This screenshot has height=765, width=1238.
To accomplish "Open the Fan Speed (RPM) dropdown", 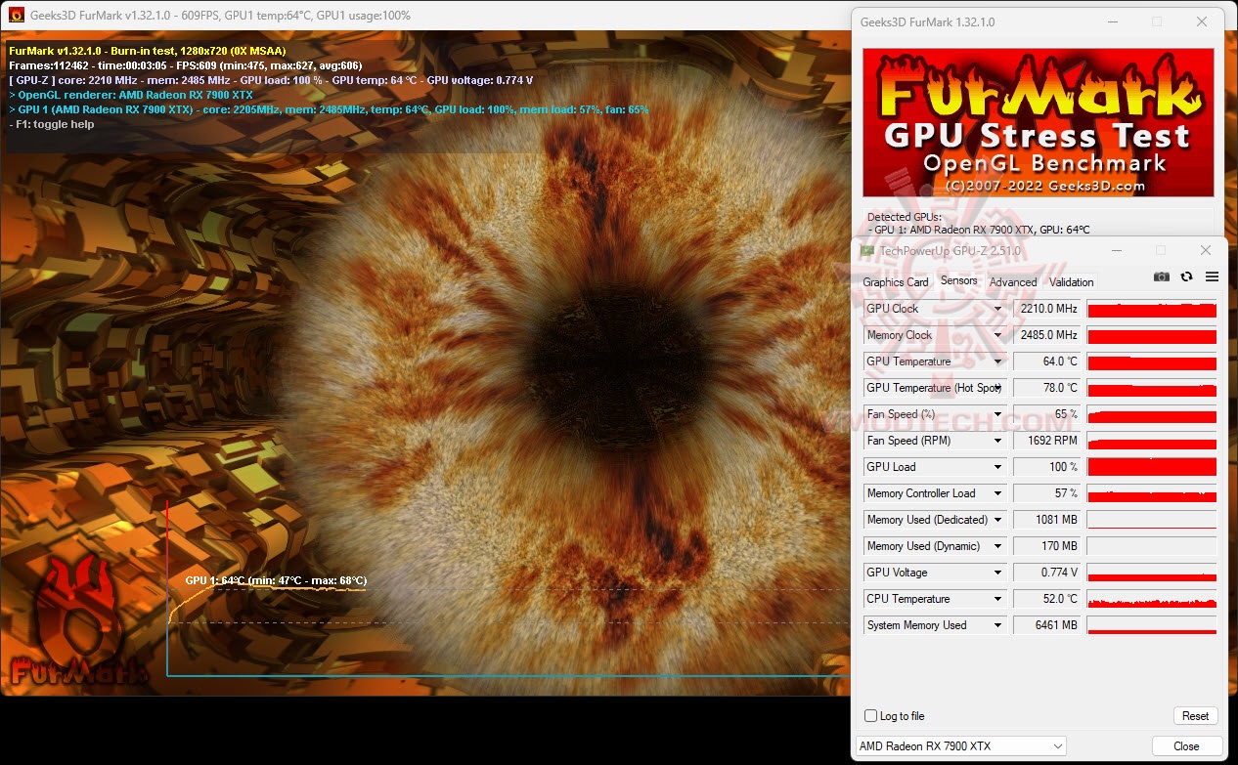I will point(997,441).
